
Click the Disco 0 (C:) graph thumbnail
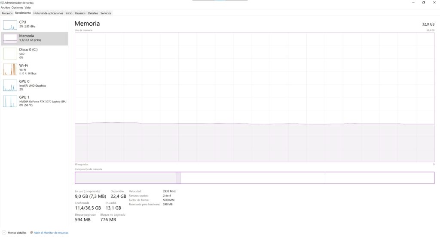tap(10, 54)
